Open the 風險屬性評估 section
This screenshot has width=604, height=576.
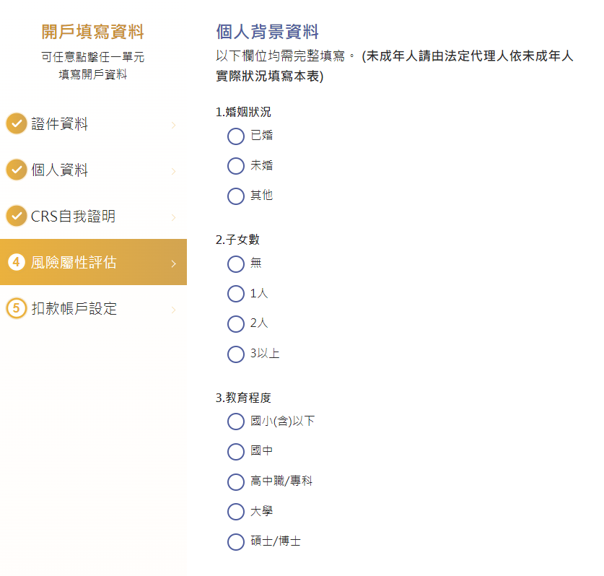(x=93, y=262)
